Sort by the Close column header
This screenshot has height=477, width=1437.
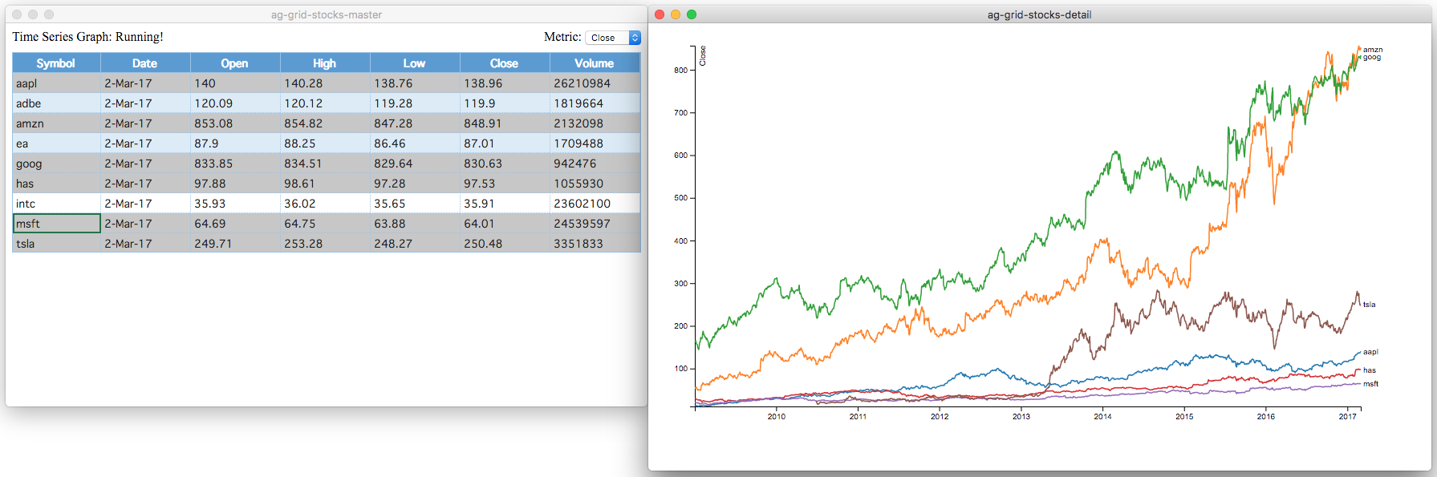[505, 63]
